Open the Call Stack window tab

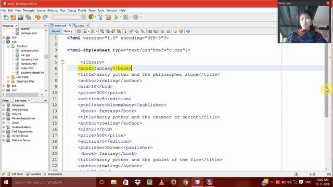[x=15, y=174]
